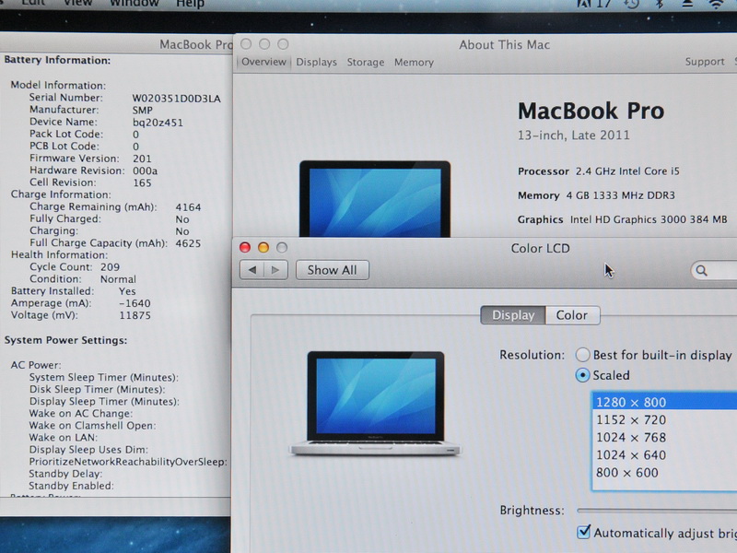Open the View menu
This screenshot has height=553, width=737.
point(78,4)
